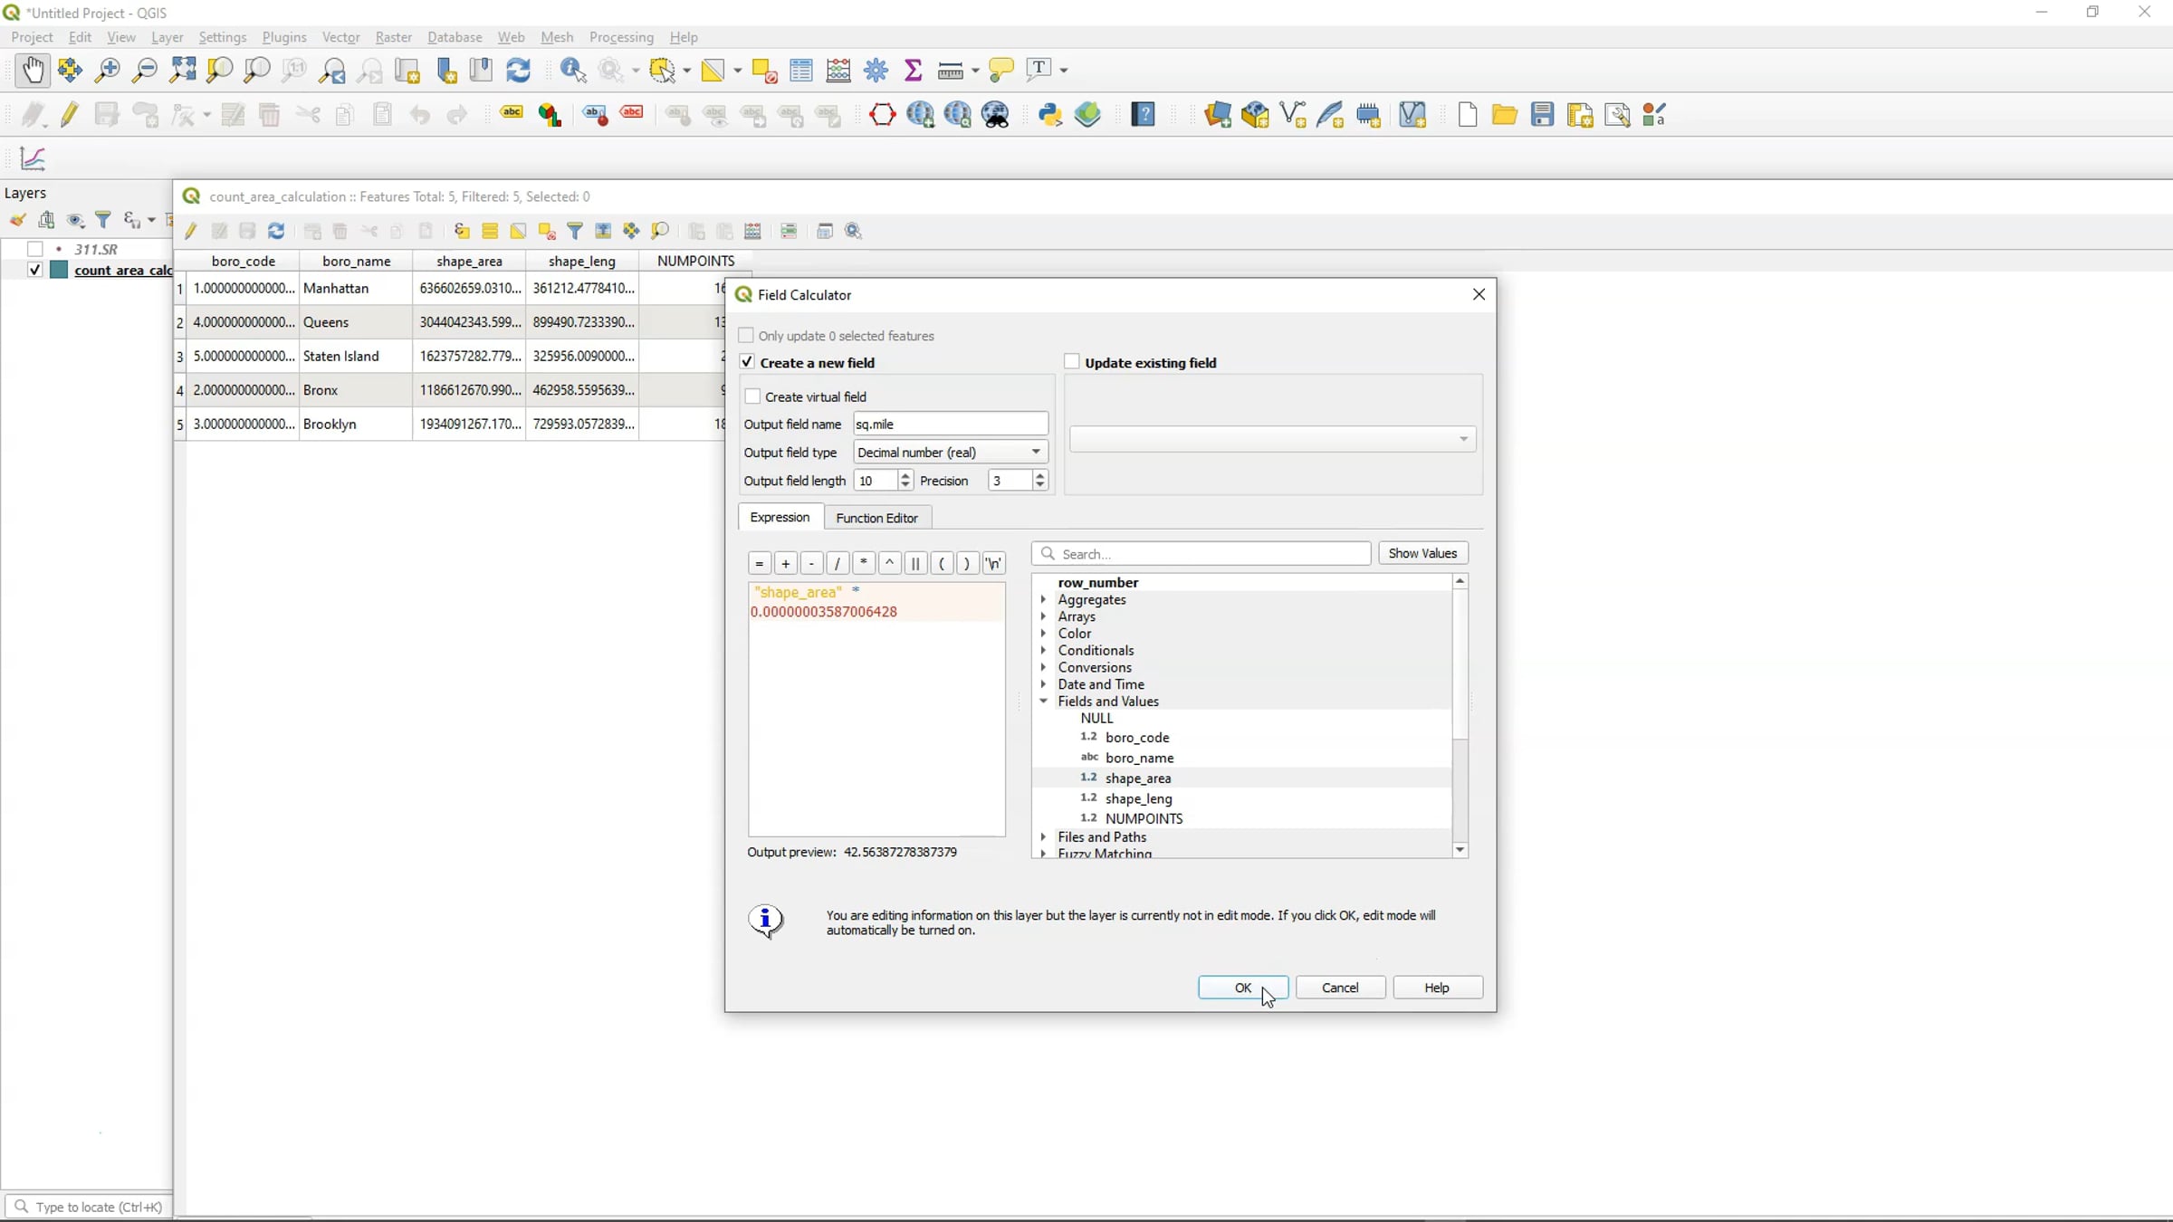This screenshot has height=1222, width=2173.
Task: Click the Zoom Full extent icon
Action: [183, 70]
